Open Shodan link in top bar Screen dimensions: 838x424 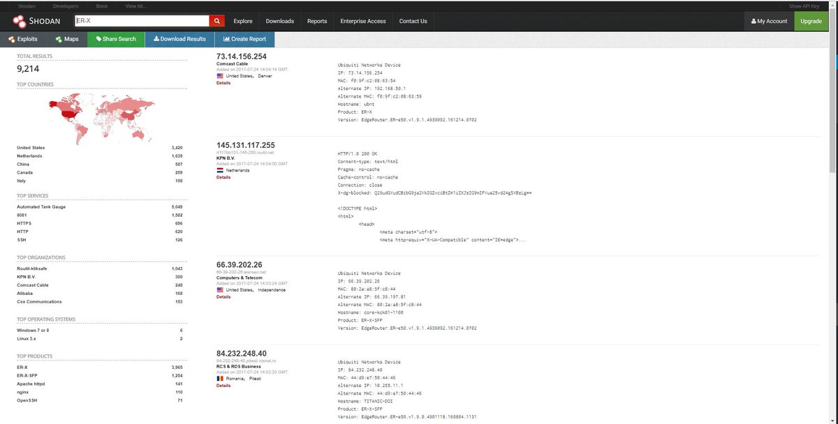pyautogui.click(x=27, y=6)
